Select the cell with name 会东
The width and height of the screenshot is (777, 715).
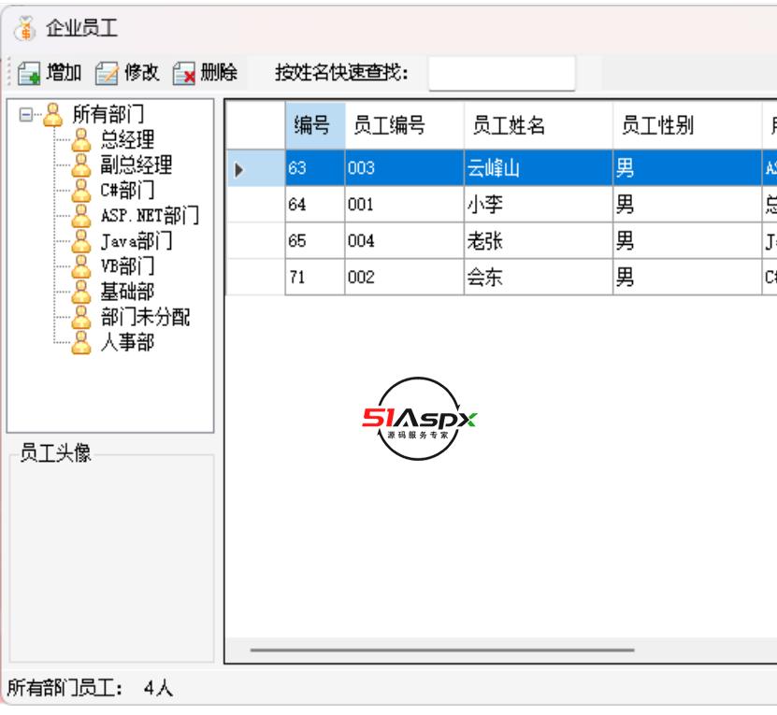[539, 277]
